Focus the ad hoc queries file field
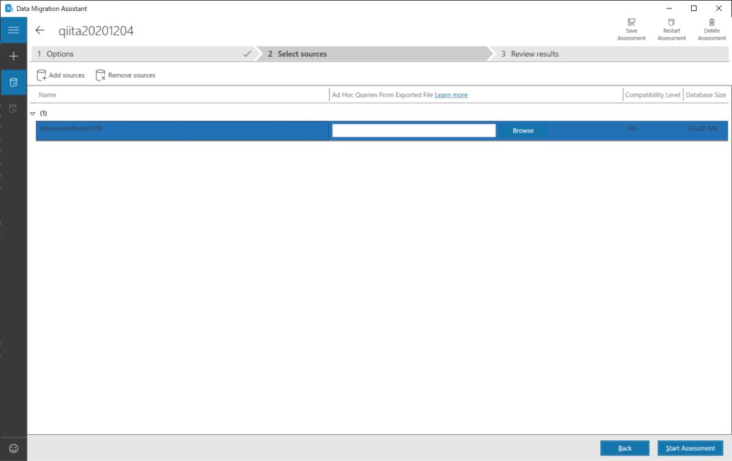 (414, 130)
